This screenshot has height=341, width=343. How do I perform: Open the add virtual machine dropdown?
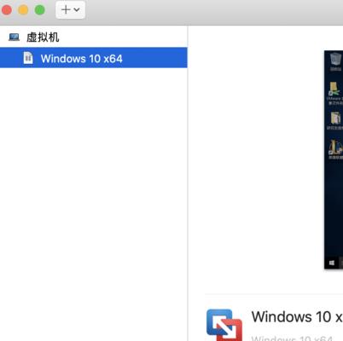[70, 9]
